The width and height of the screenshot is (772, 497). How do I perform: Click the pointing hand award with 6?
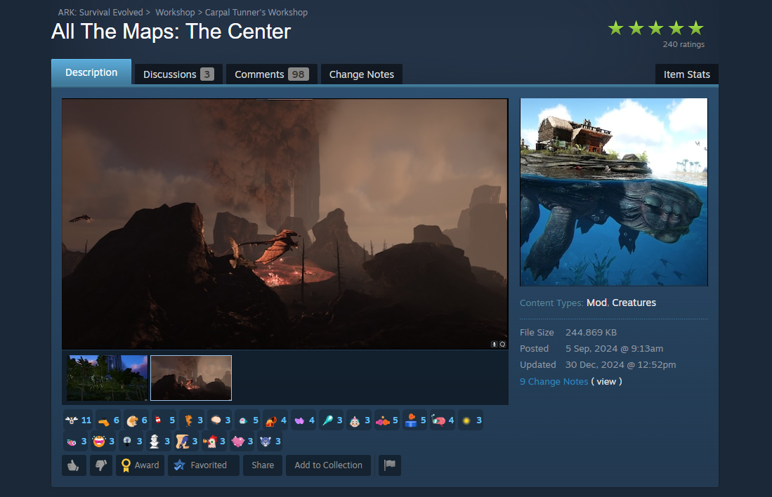(108, 420)
